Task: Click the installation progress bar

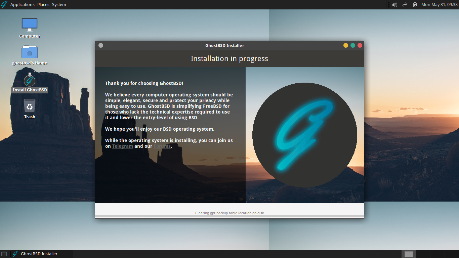Action: (229, 216)
